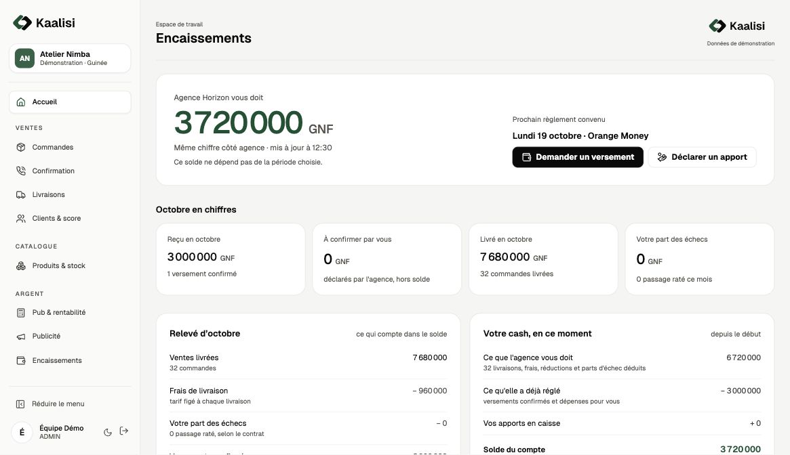The image size is (790, 455).
Task: Open the Atelier Nimba workspace switcher
Action: pyautogui.click(x=70, y=58)
